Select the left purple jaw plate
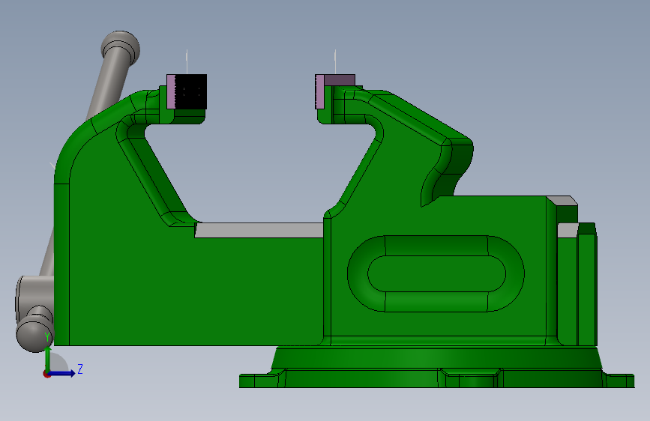650x421 pixels. 171,91
